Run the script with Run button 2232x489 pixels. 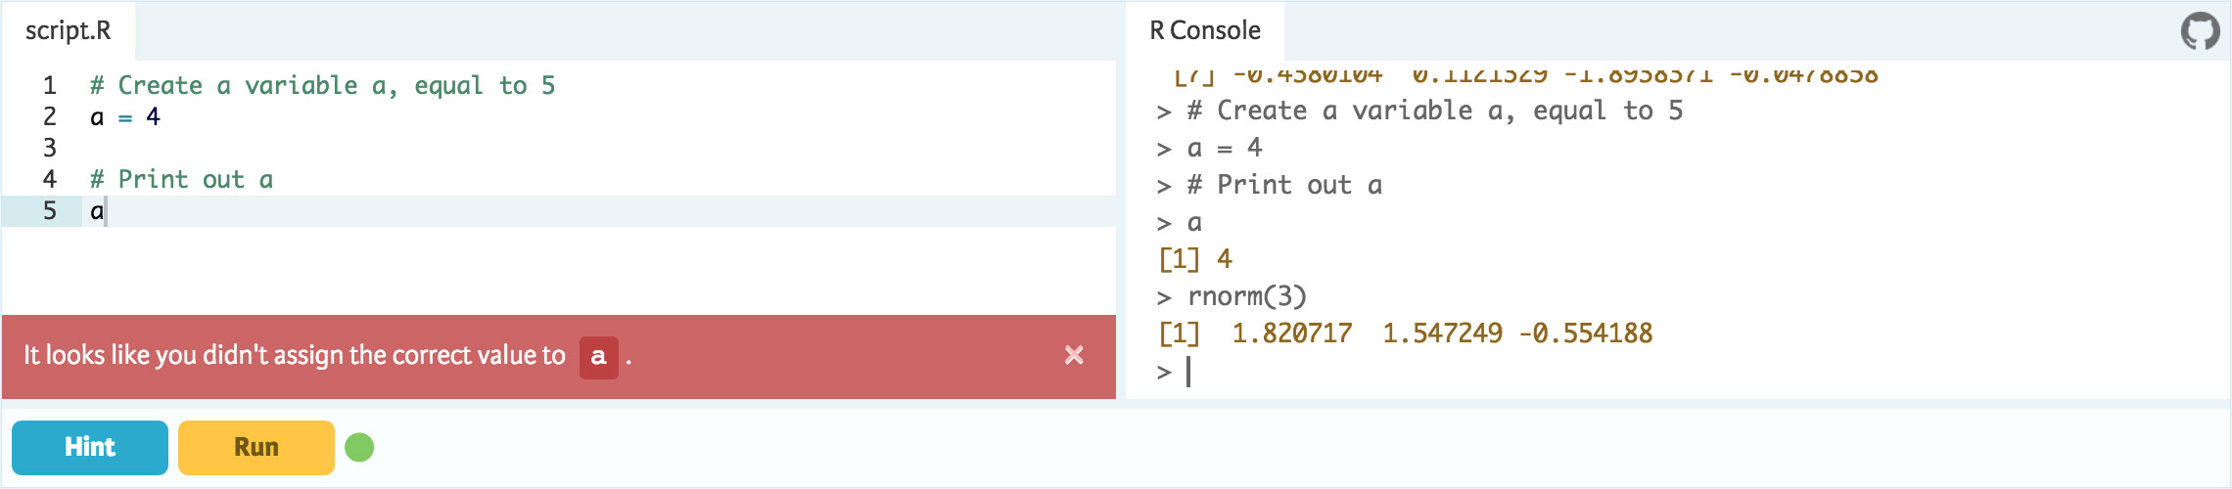pos(256,447)
